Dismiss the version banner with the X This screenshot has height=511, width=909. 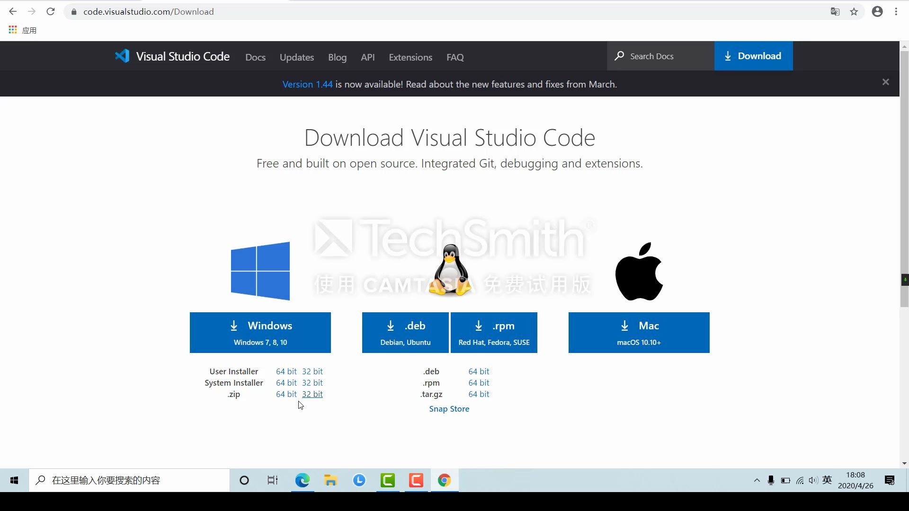(886, 82)
